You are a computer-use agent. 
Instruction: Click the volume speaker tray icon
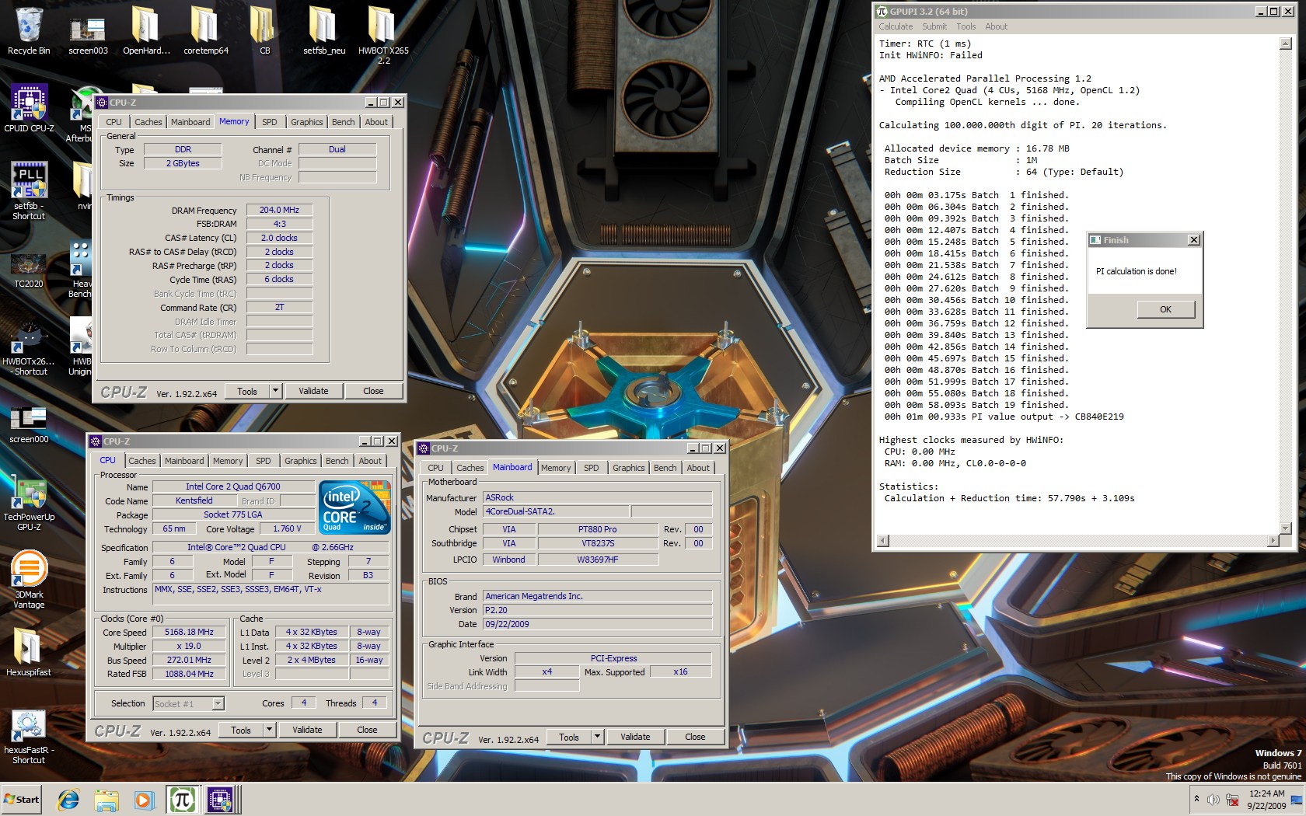[1213, 800]
